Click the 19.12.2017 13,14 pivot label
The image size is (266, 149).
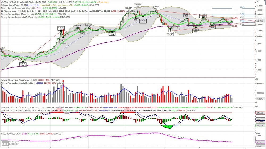187,15
